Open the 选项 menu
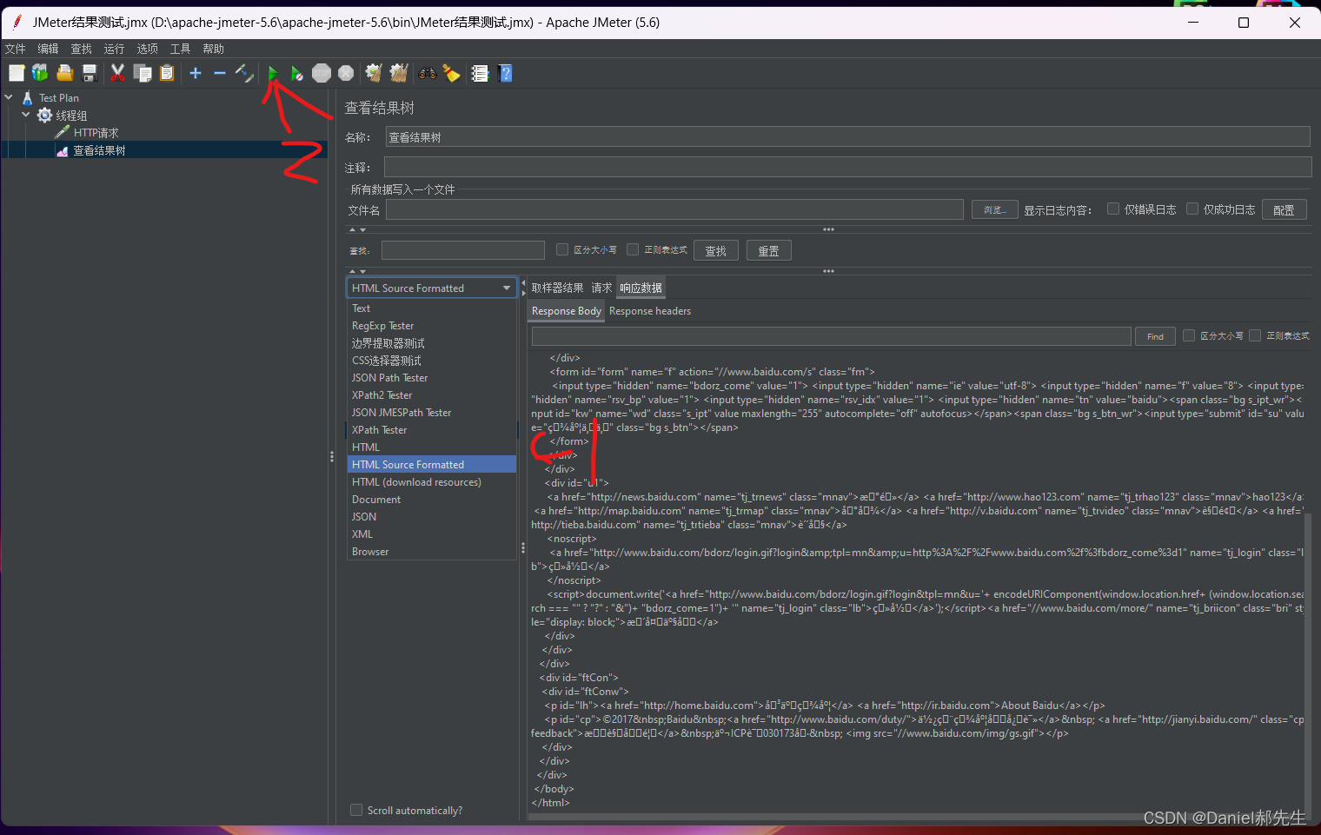 (148, 49)
